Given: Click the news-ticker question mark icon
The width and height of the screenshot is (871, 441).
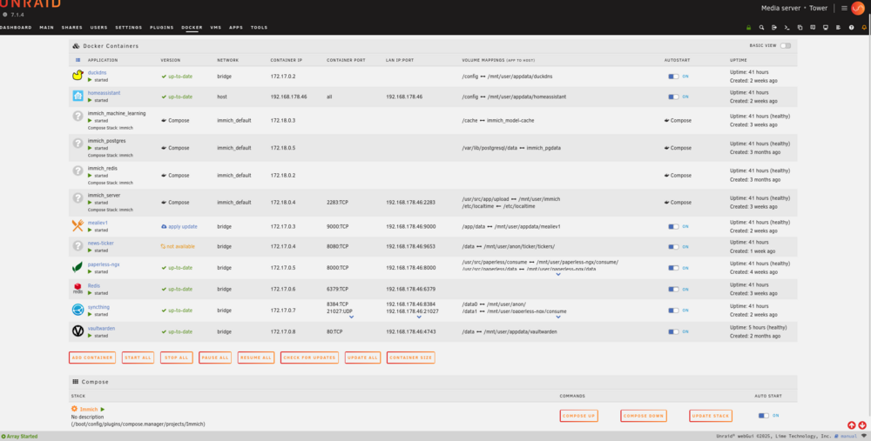Looking at the screenshot, I should (x=78, y=246).
